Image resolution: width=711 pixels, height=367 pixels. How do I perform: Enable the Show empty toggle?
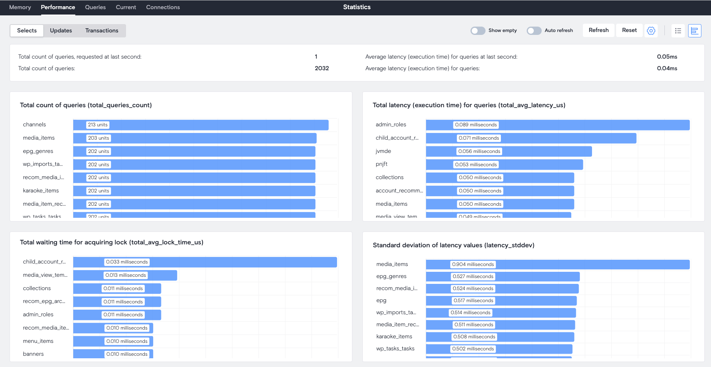[x=478, y=31]
